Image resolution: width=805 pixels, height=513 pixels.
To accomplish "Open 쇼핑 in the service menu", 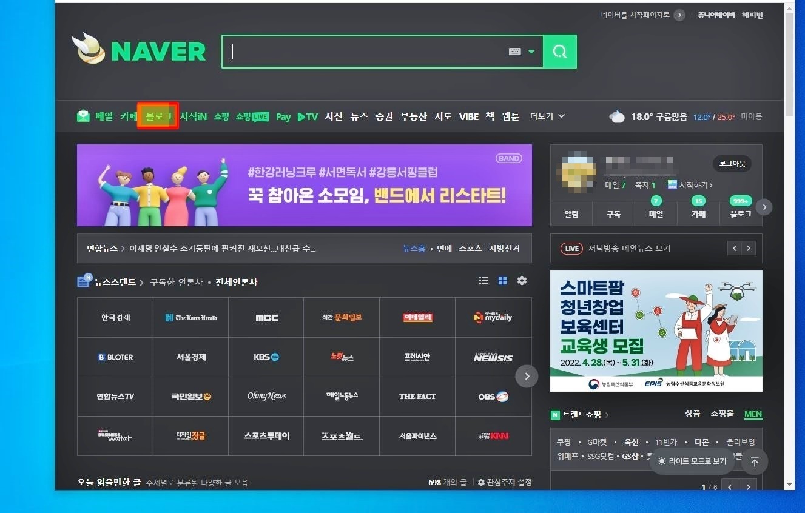I will tap(221, 116).
